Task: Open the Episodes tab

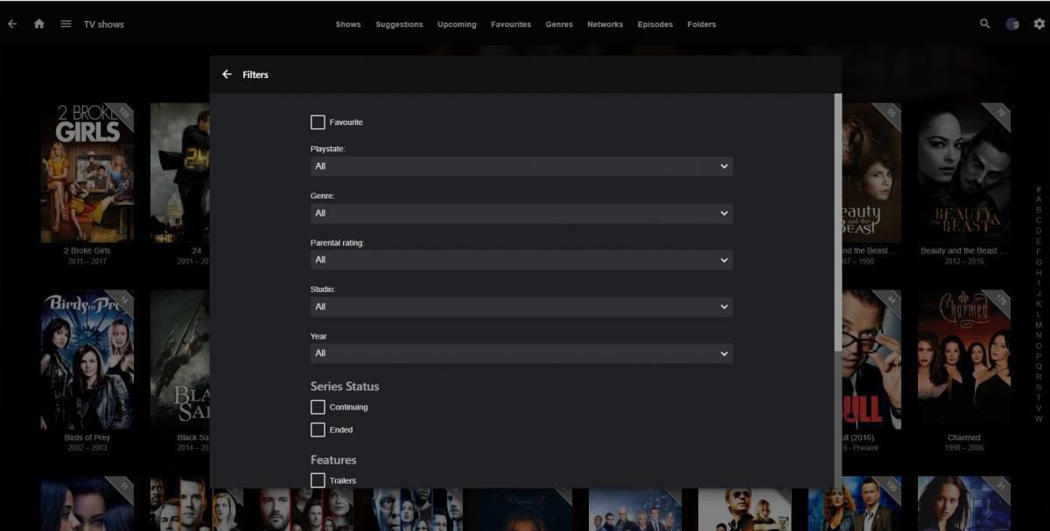Action: click(x=655, y=24)
